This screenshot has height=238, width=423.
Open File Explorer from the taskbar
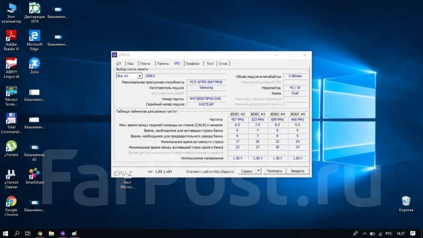pos(52,233)
